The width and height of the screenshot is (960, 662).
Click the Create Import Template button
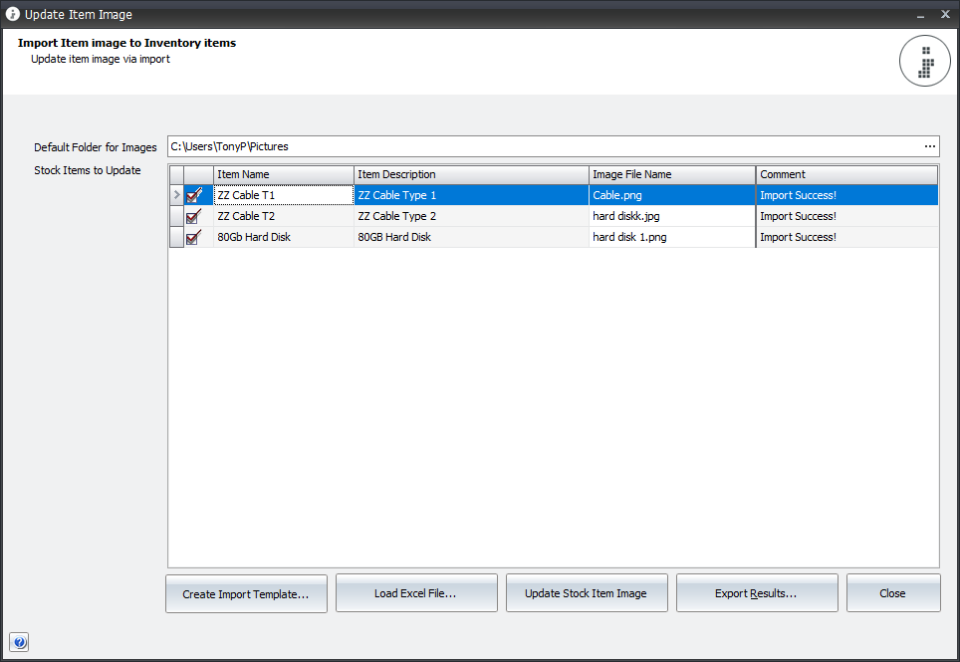coord(246,593)
